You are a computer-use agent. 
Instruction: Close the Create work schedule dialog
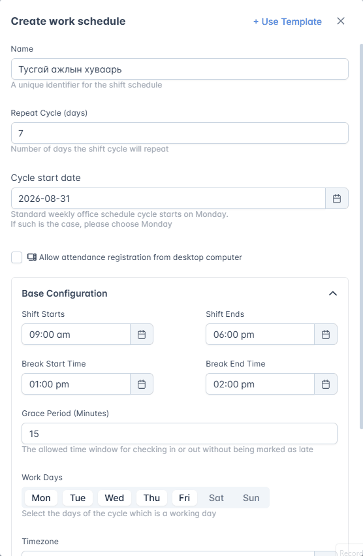341,22
